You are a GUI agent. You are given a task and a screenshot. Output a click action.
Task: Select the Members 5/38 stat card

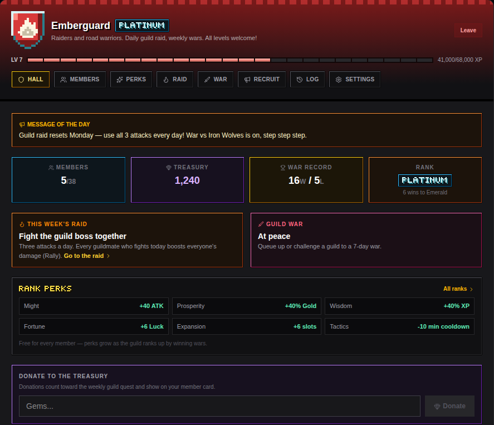[x=69, y=180]
